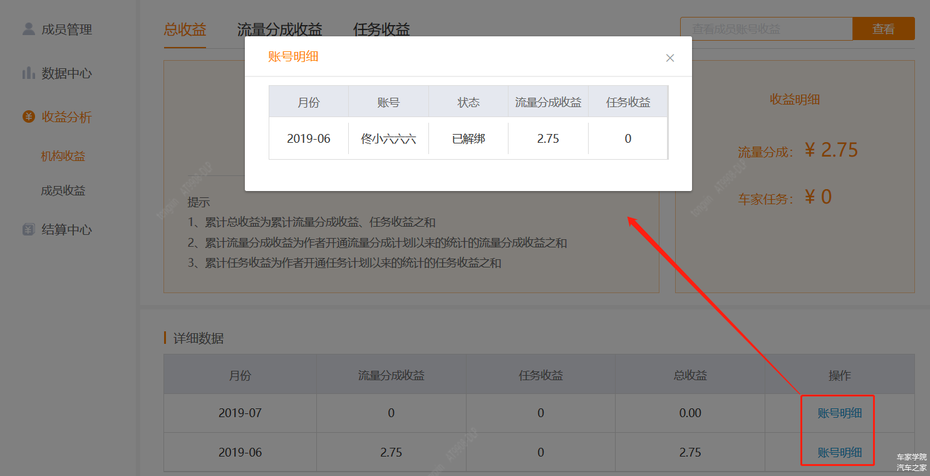930x476 pixels.
Task: Open 数据中心 in the sidebar
Action: 66,73
